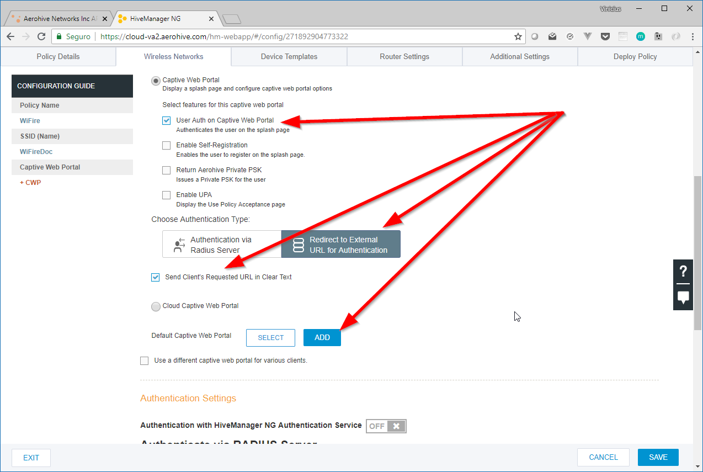703x472 pixels.
Task: Click the EXIT button
Action: [x=31, y=458]
